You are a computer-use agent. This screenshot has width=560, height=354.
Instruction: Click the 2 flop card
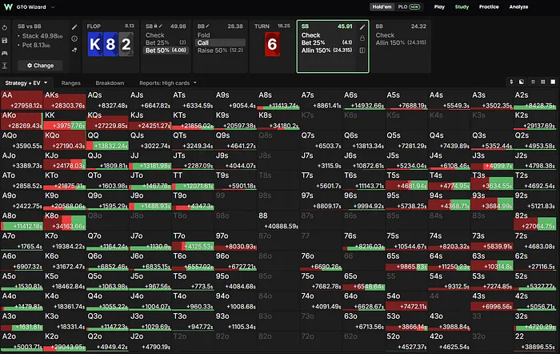[x=126, y=44]
